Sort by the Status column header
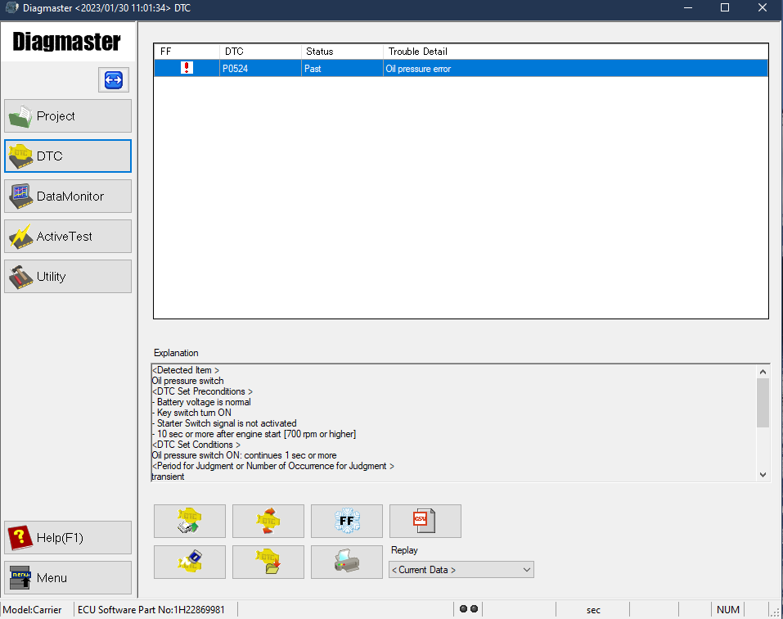 (x=342, y=52)
